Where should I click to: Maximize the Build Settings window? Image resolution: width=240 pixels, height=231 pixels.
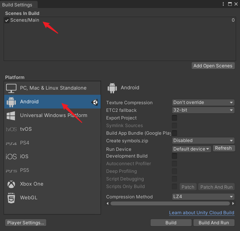pos(230,4)
